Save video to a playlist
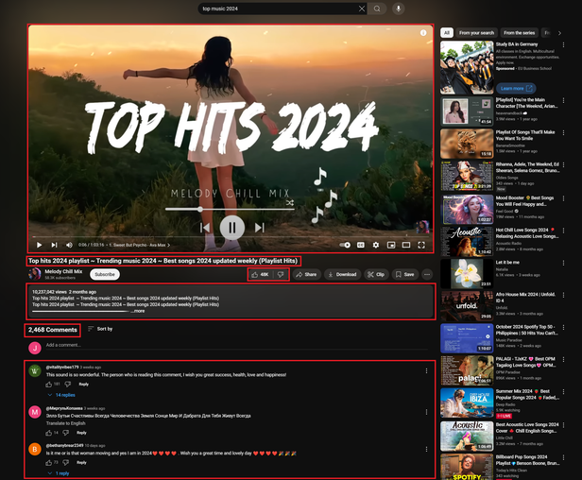 coord(405,274)
